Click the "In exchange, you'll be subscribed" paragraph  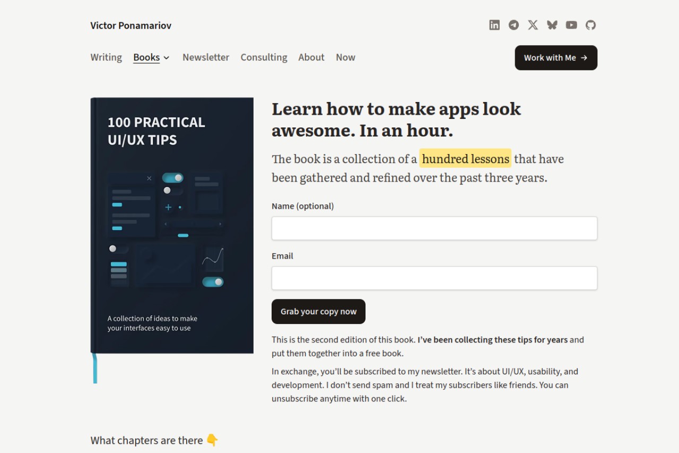point(425,385)
